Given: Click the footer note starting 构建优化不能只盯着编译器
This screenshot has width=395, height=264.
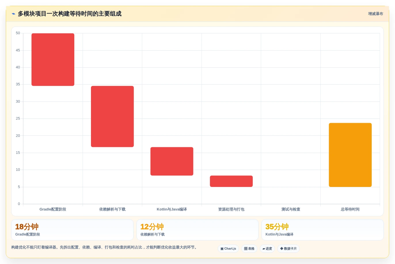Looking at the screenshot, I should (105, 247).
